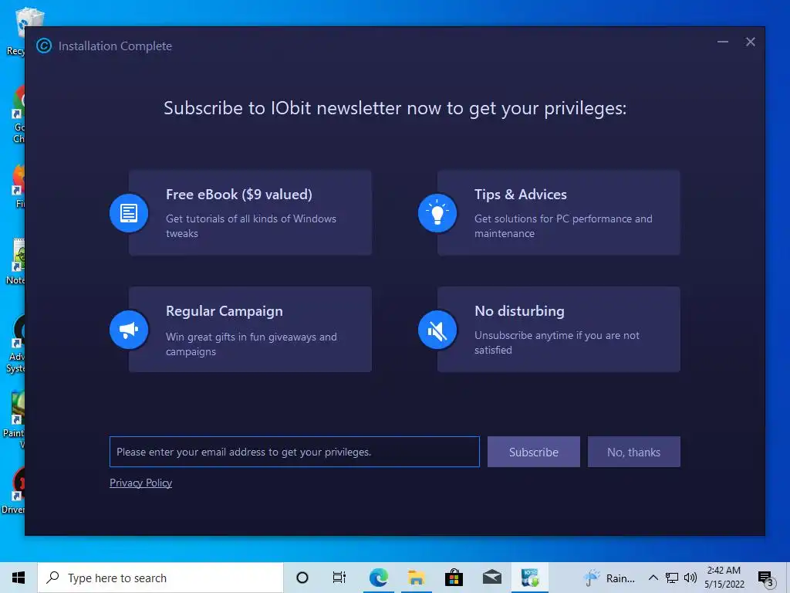Launch Microsoft Edge from the taskbar
This screenshot has width=790, height=593.
coord(378,578)
